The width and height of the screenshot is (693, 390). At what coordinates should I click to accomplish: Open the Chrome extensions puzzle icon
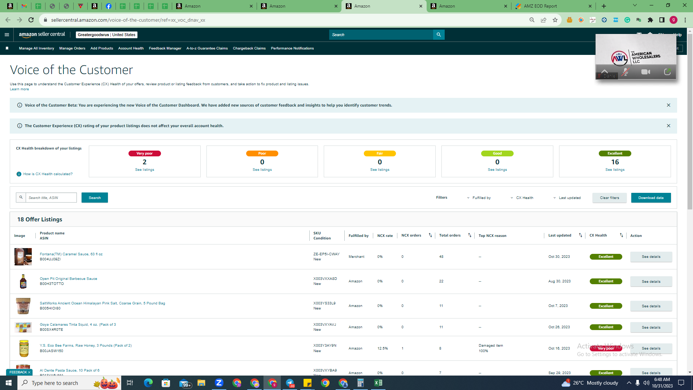(650, 20)
